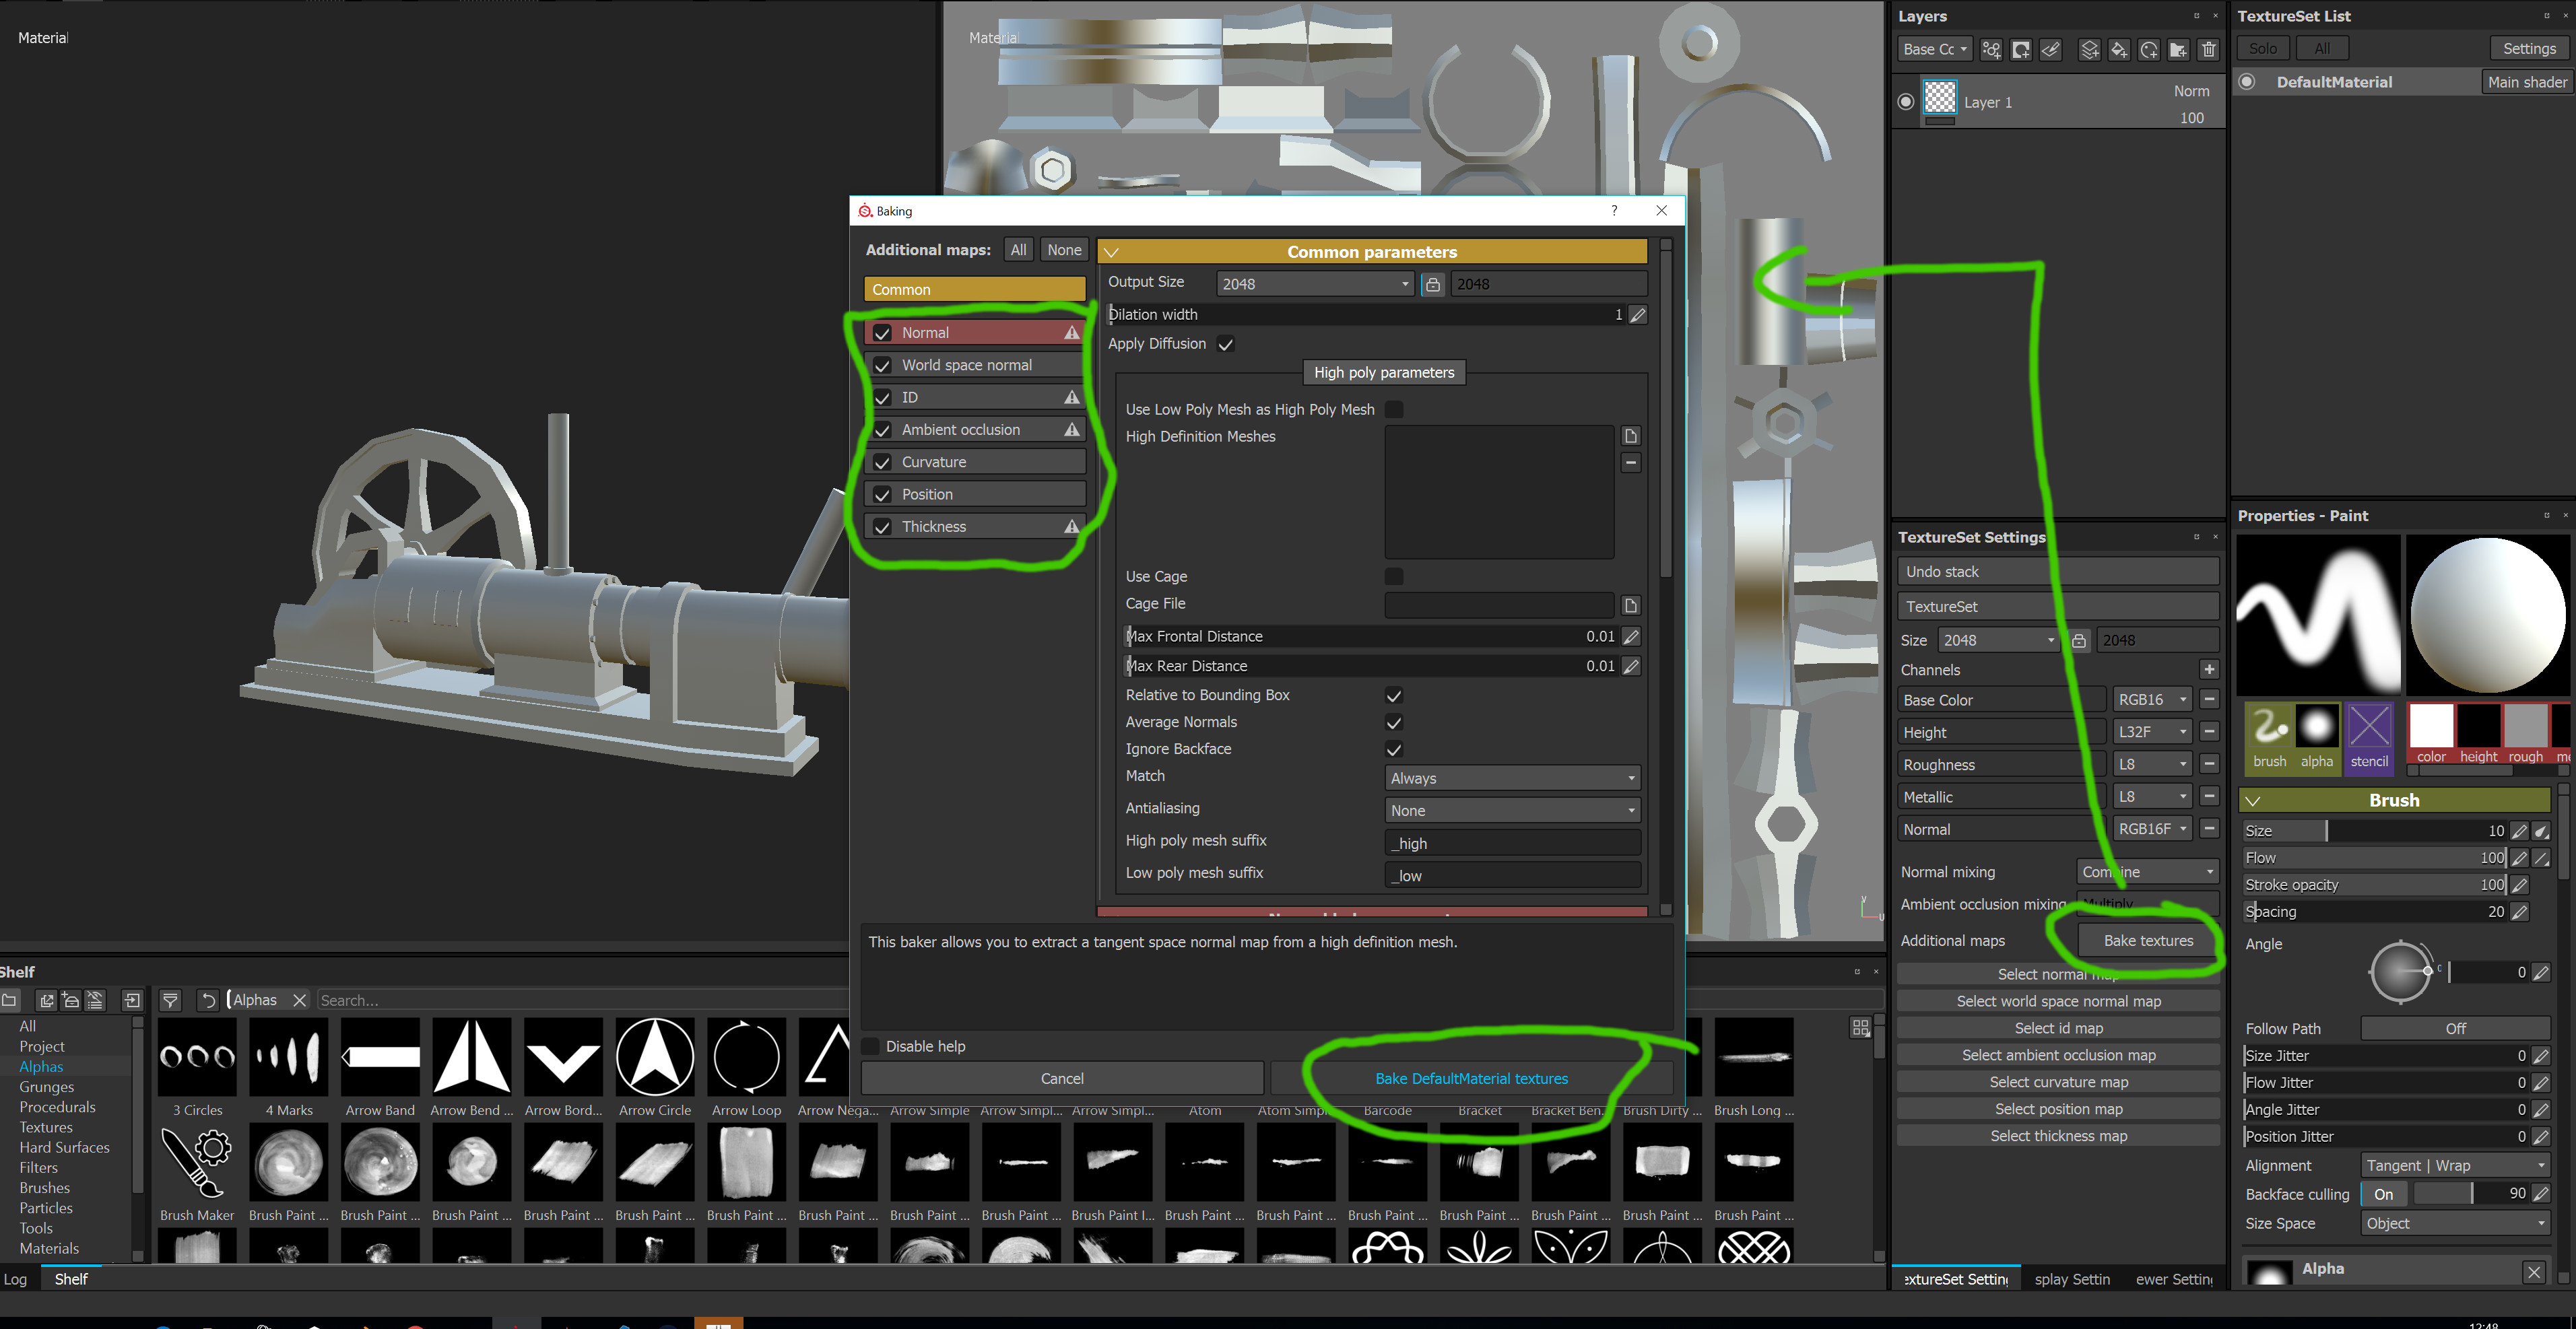
Task: Open the Output Size 2048 dropdown
Action: (x=1313, y=284)
